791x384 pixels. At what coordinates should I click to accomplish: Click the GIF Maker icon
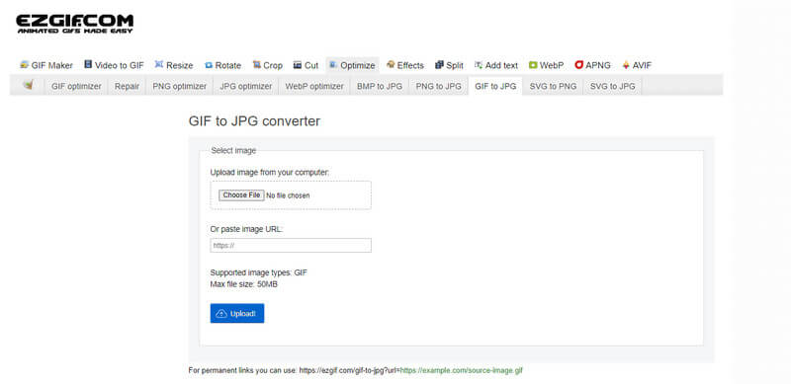click(24, 65)
